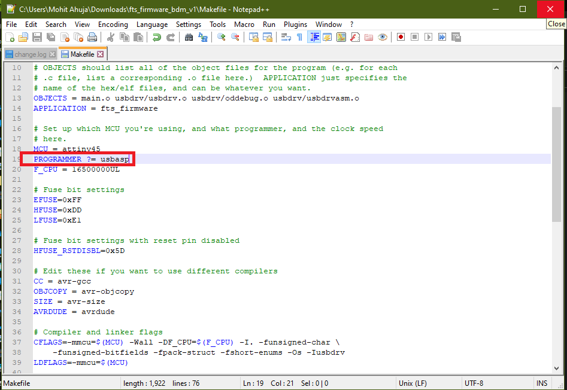Click 'length : 1,922' in status bar

click(144, 383)
